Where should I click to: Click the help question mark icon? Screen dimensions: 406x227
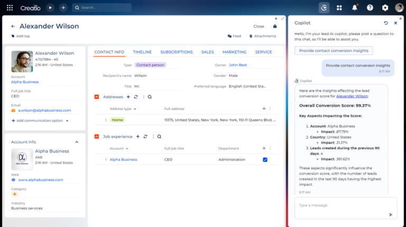[370, 8]
